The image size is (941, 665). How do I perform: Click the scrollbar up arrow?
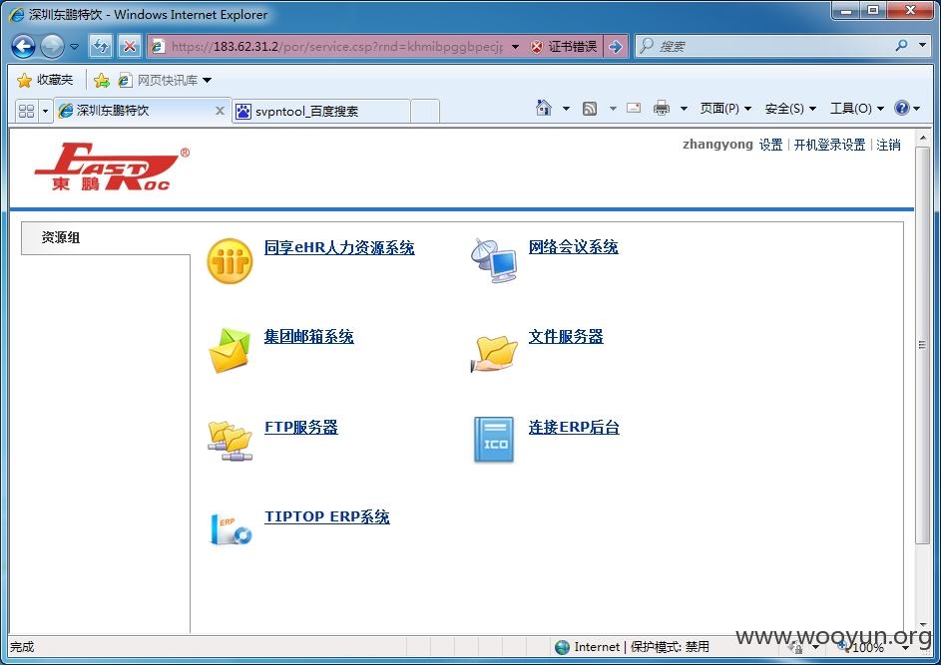pos(922,138)
